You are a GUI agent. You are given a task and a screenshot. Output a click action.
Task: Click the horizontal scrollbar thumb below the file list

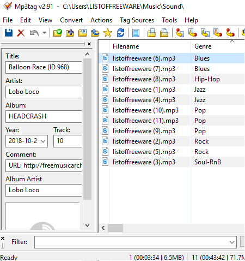coord(115,228)
